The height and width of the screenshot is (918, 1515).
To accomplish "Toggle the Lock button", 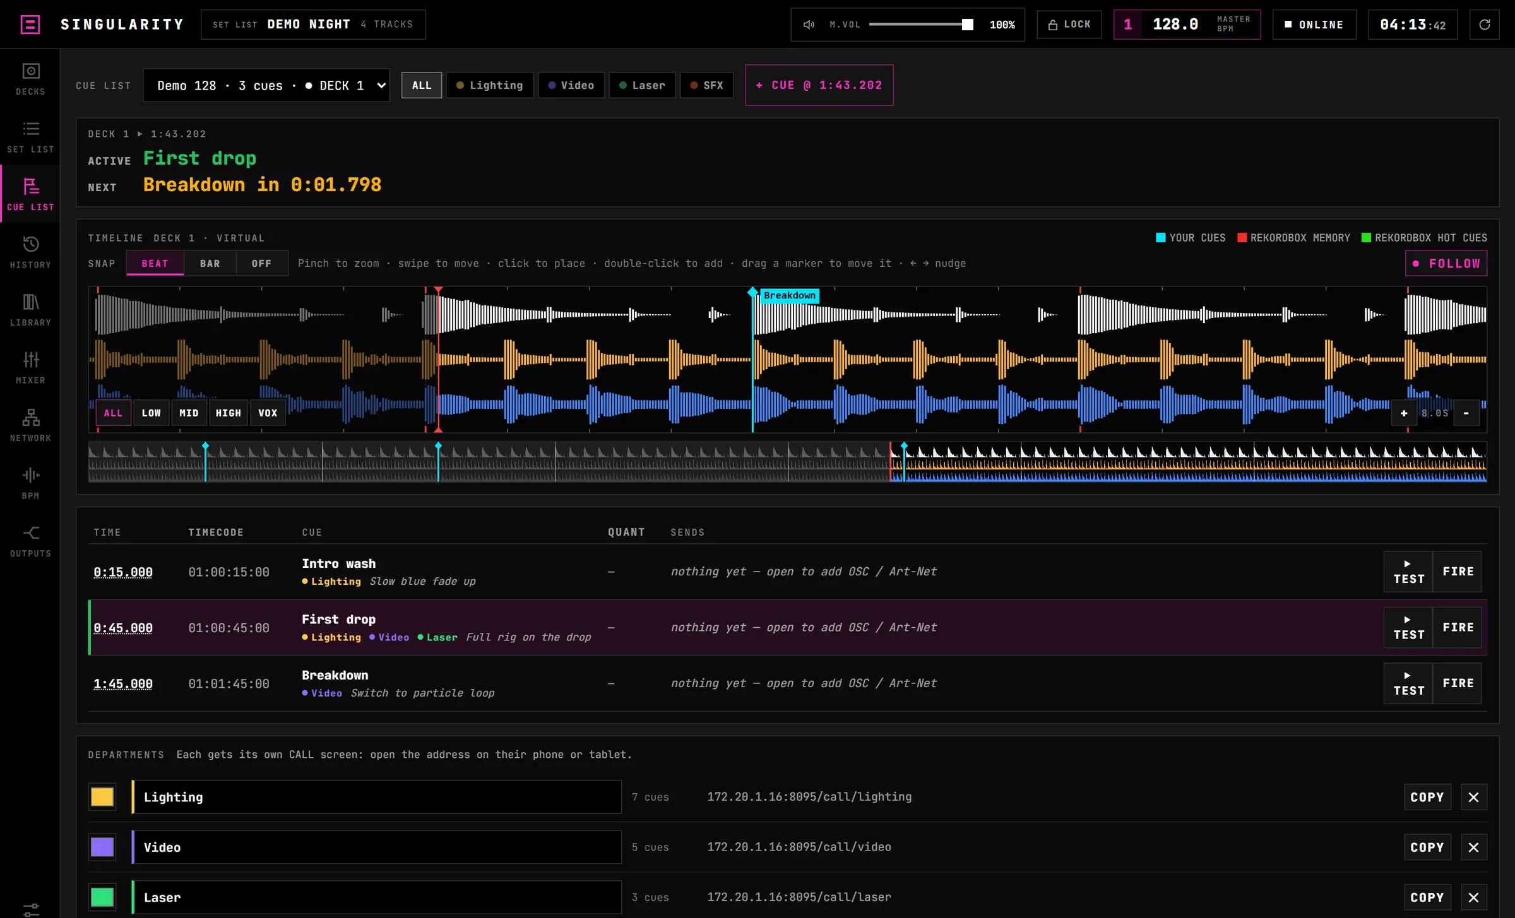I will coord(1069,25).
